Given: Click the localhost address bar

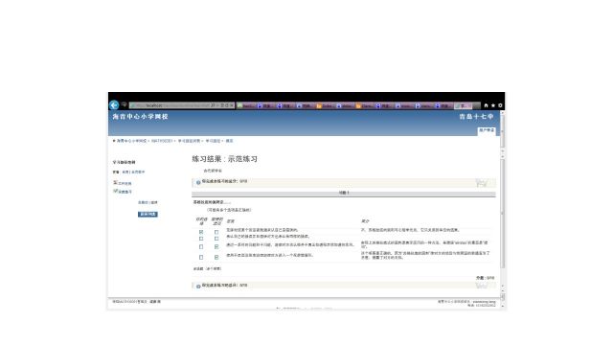Looking at the screenshot, I should [x=171, y=105].
